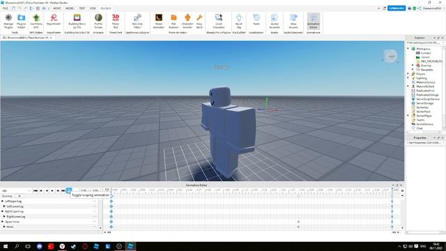
Task: Go to the next keyframe
Action: 58,190
